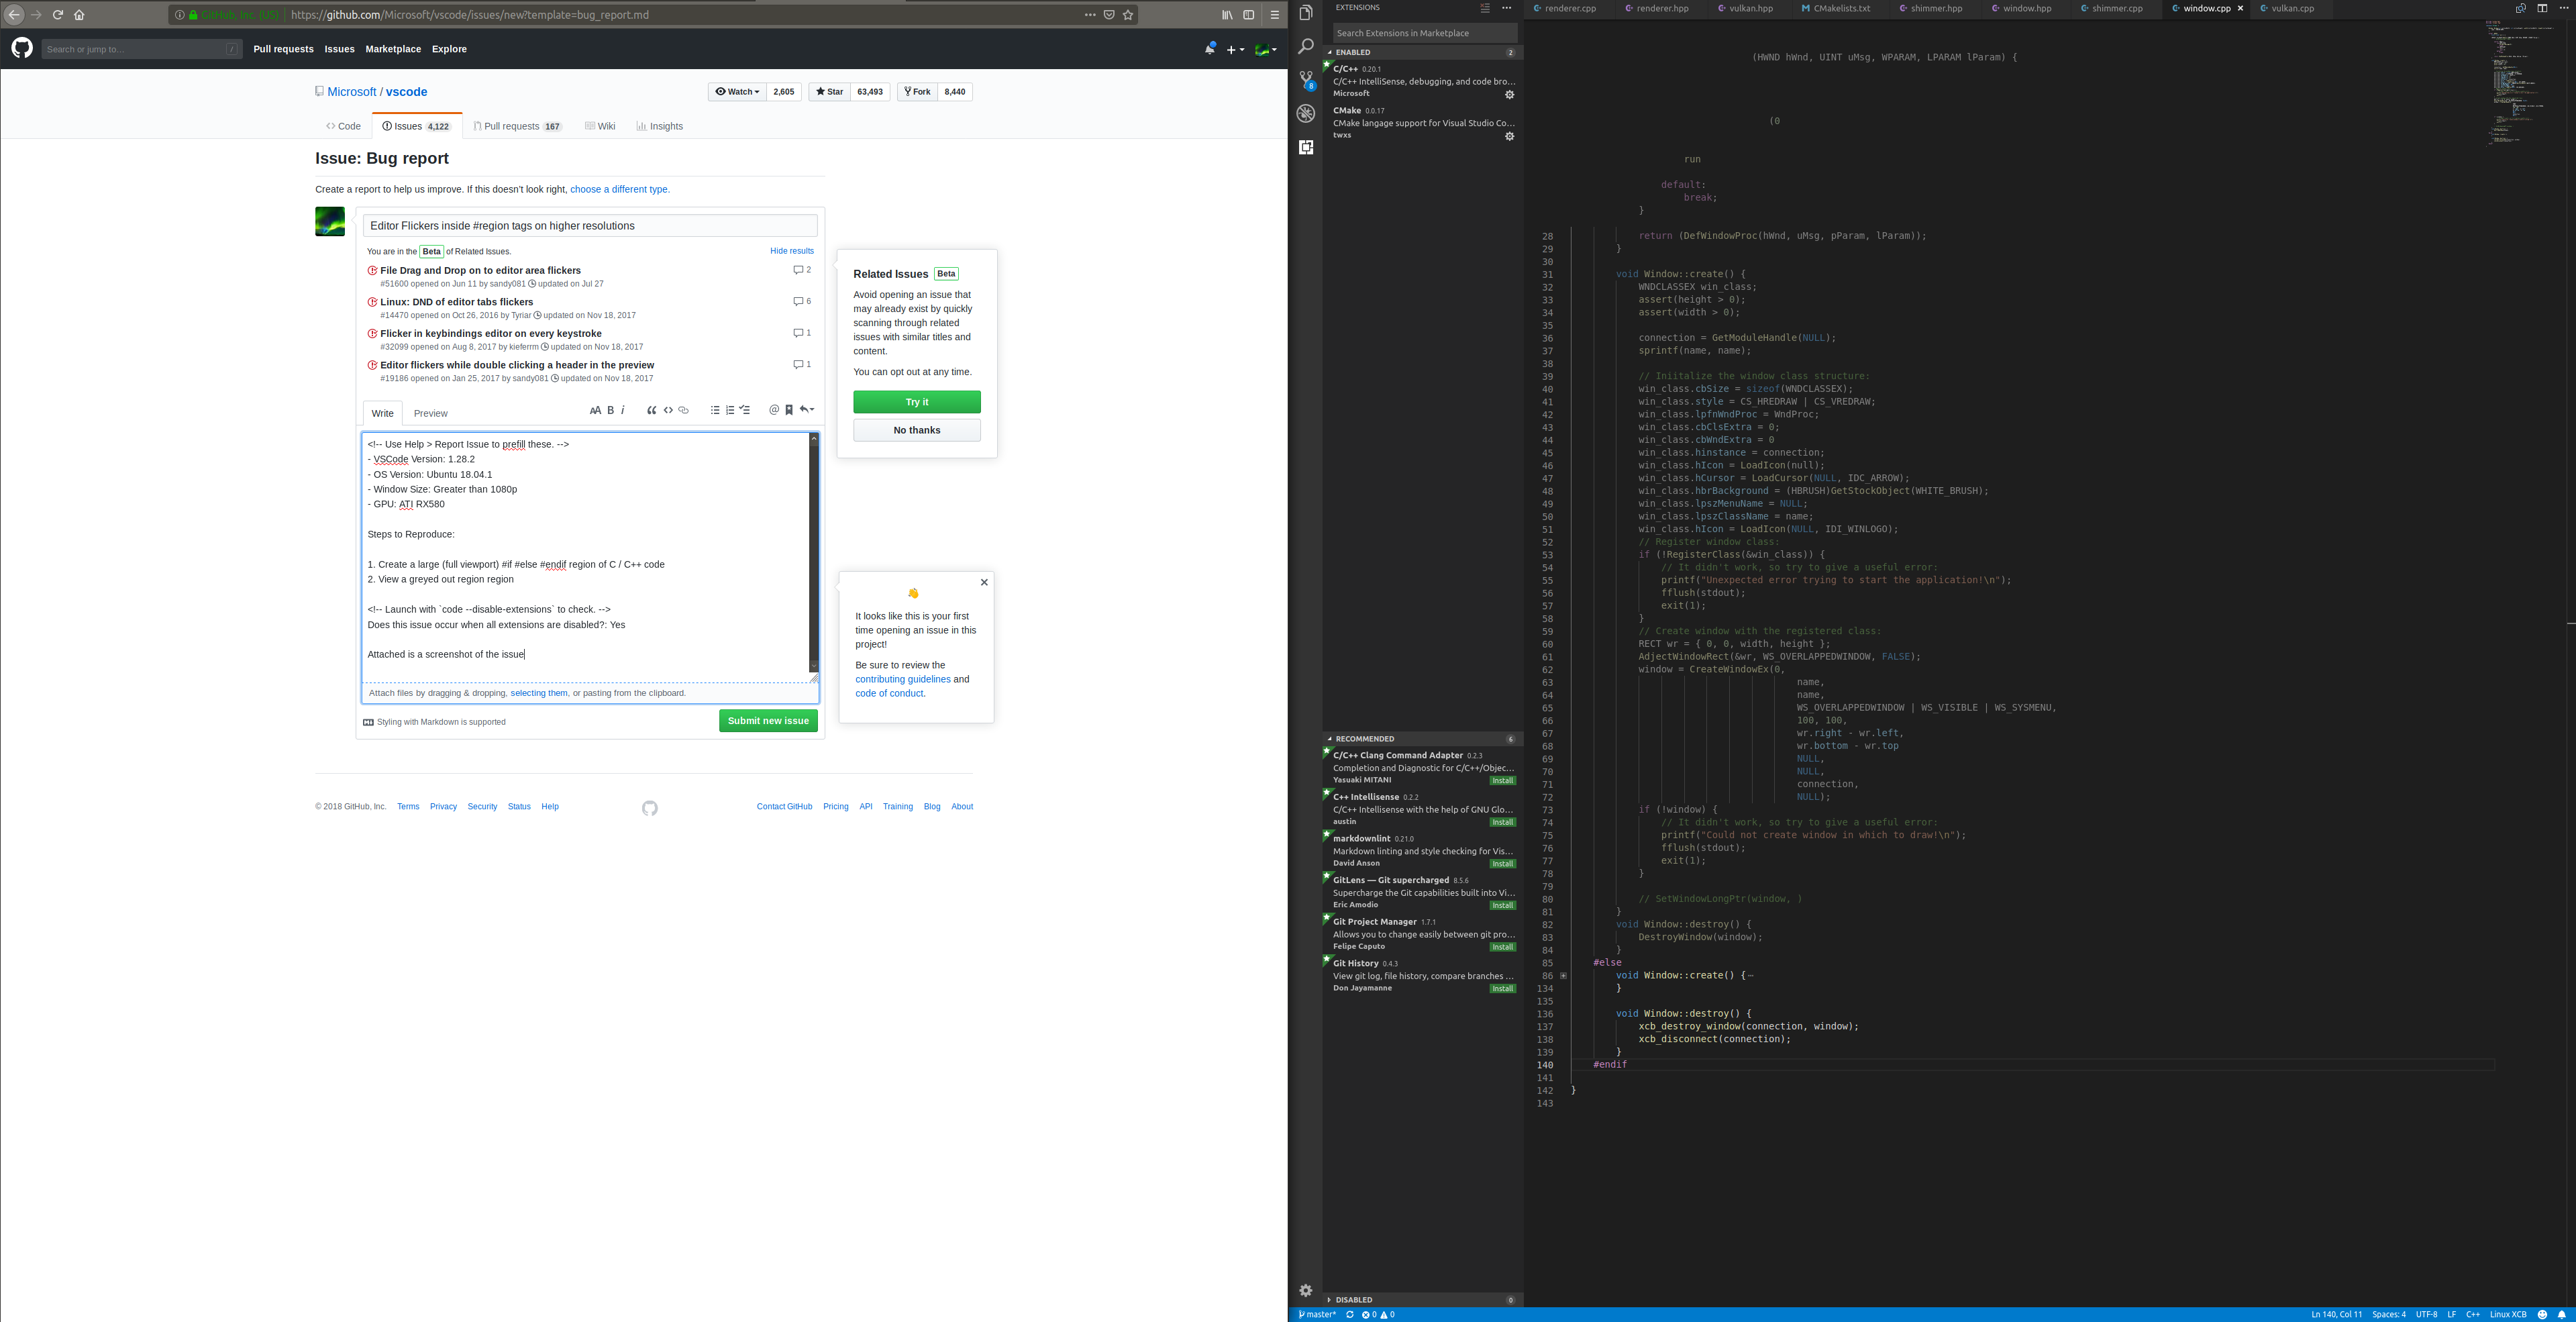Open the Firefox hamburger menu
This screenshot has height=1322, width=2576.
coord(1274,15)
